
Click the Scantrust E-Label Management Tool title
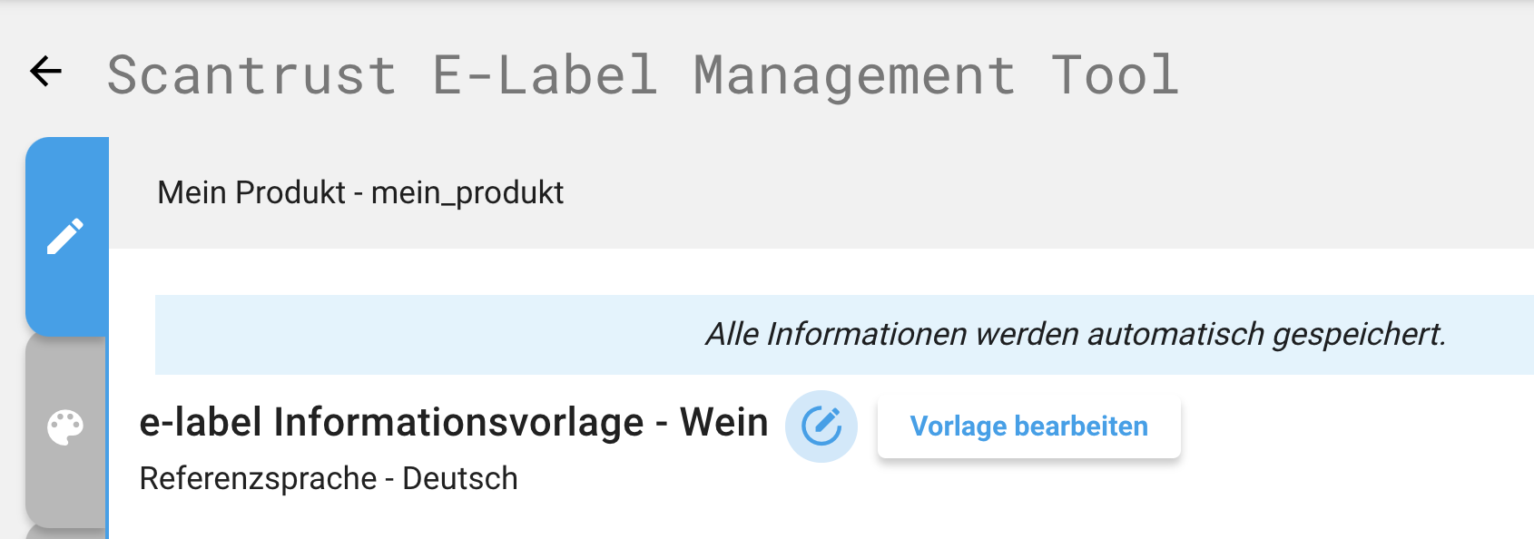point(640,74)
